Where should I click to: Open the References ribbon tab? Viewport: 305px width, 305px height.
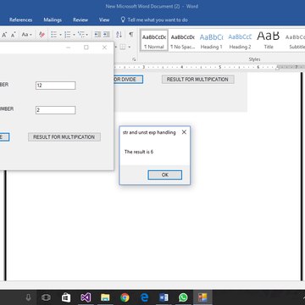20,19
